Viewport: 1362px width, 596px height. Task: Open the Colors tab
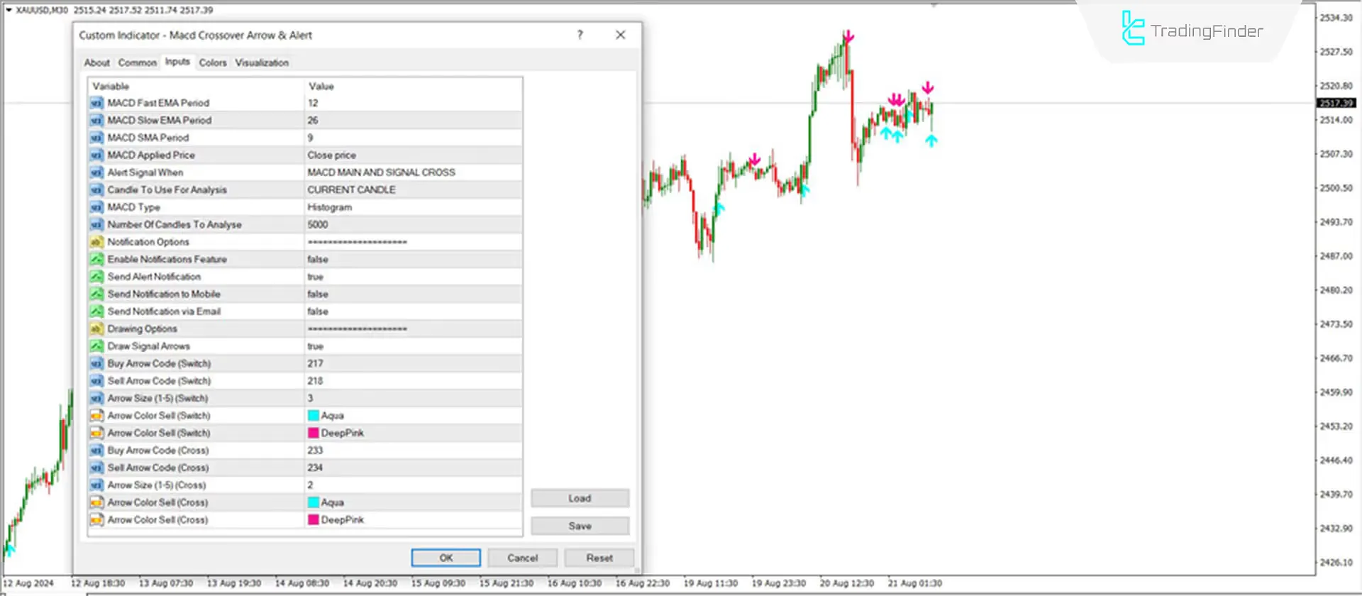(x=213, y=62)
